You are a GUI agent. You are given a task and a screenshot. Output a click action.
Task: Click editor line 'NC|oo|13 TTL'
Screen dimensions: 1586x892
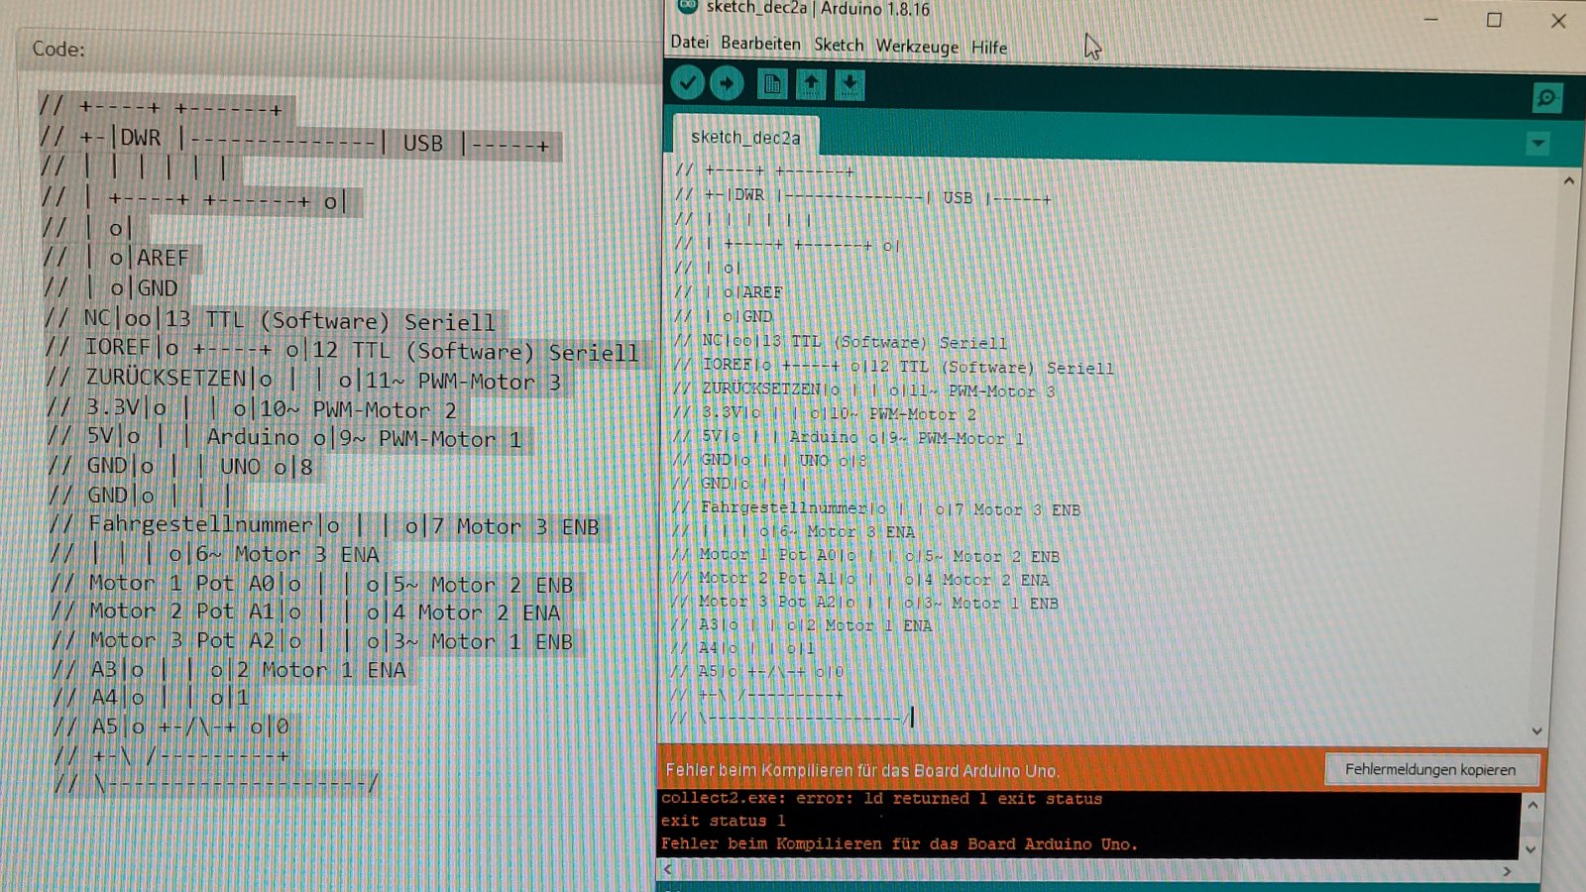click(841, 341)
